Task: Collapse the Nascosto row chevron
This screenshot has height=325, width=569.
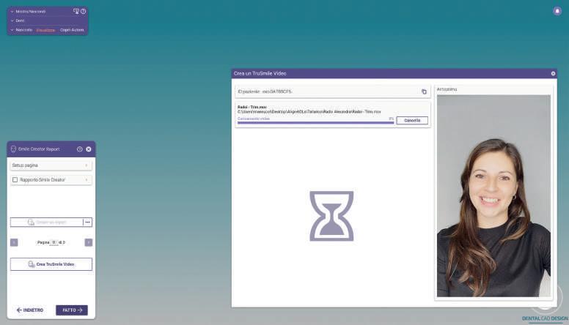Action: point(12,30)
